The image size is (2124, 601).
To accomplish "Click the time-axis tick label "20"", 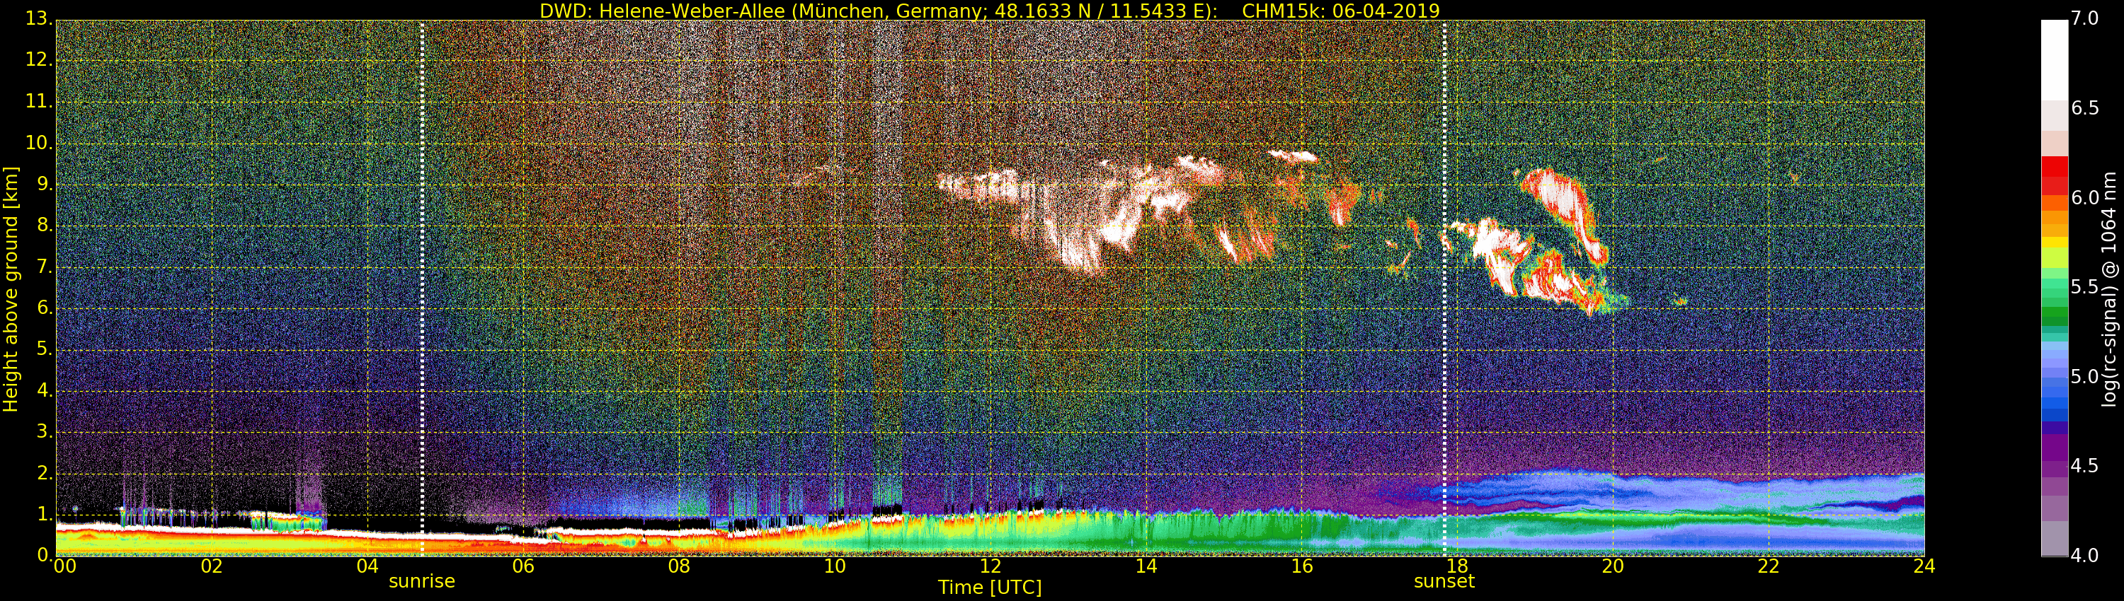I will coord(1613,566).
